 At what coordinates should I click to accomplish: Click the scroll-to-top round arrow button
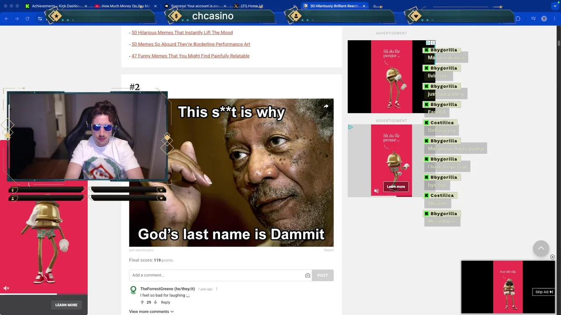point(541,248)
